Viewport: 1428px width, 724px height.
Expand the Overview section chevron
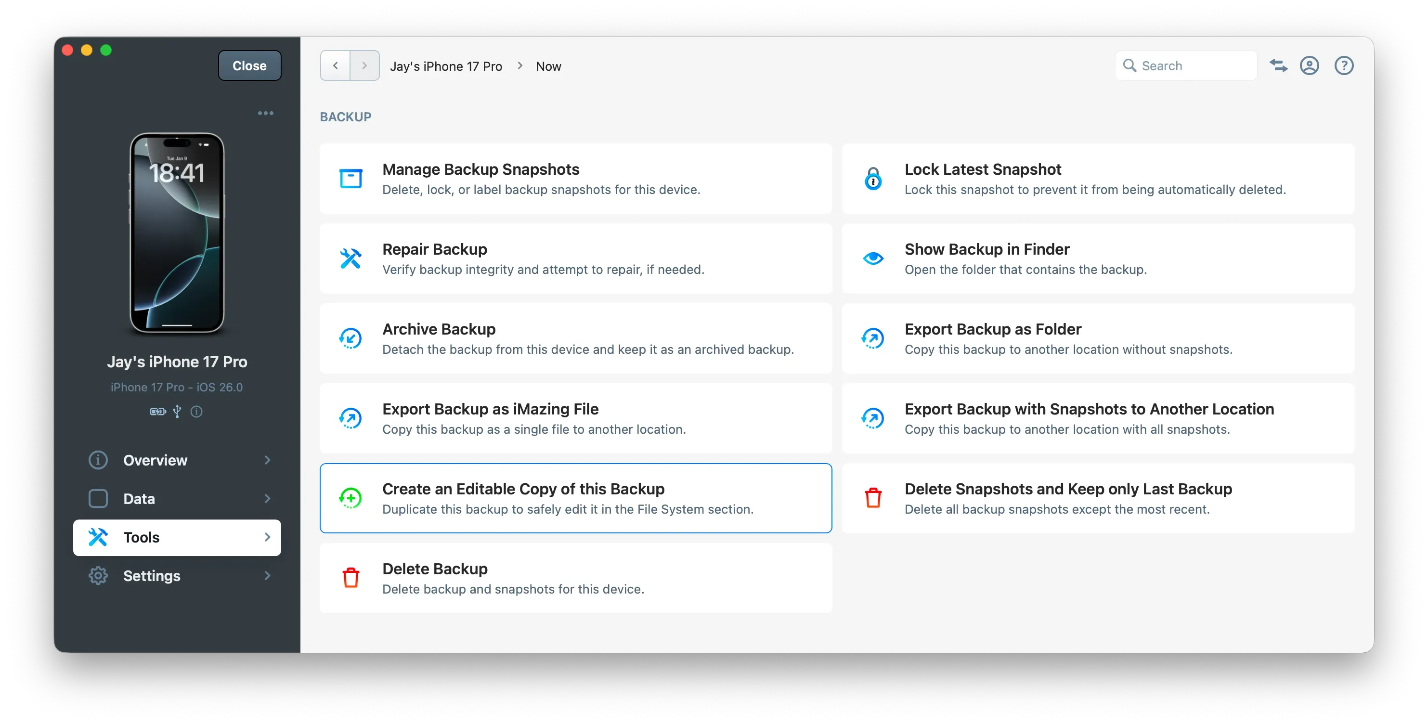coord(268,460)
